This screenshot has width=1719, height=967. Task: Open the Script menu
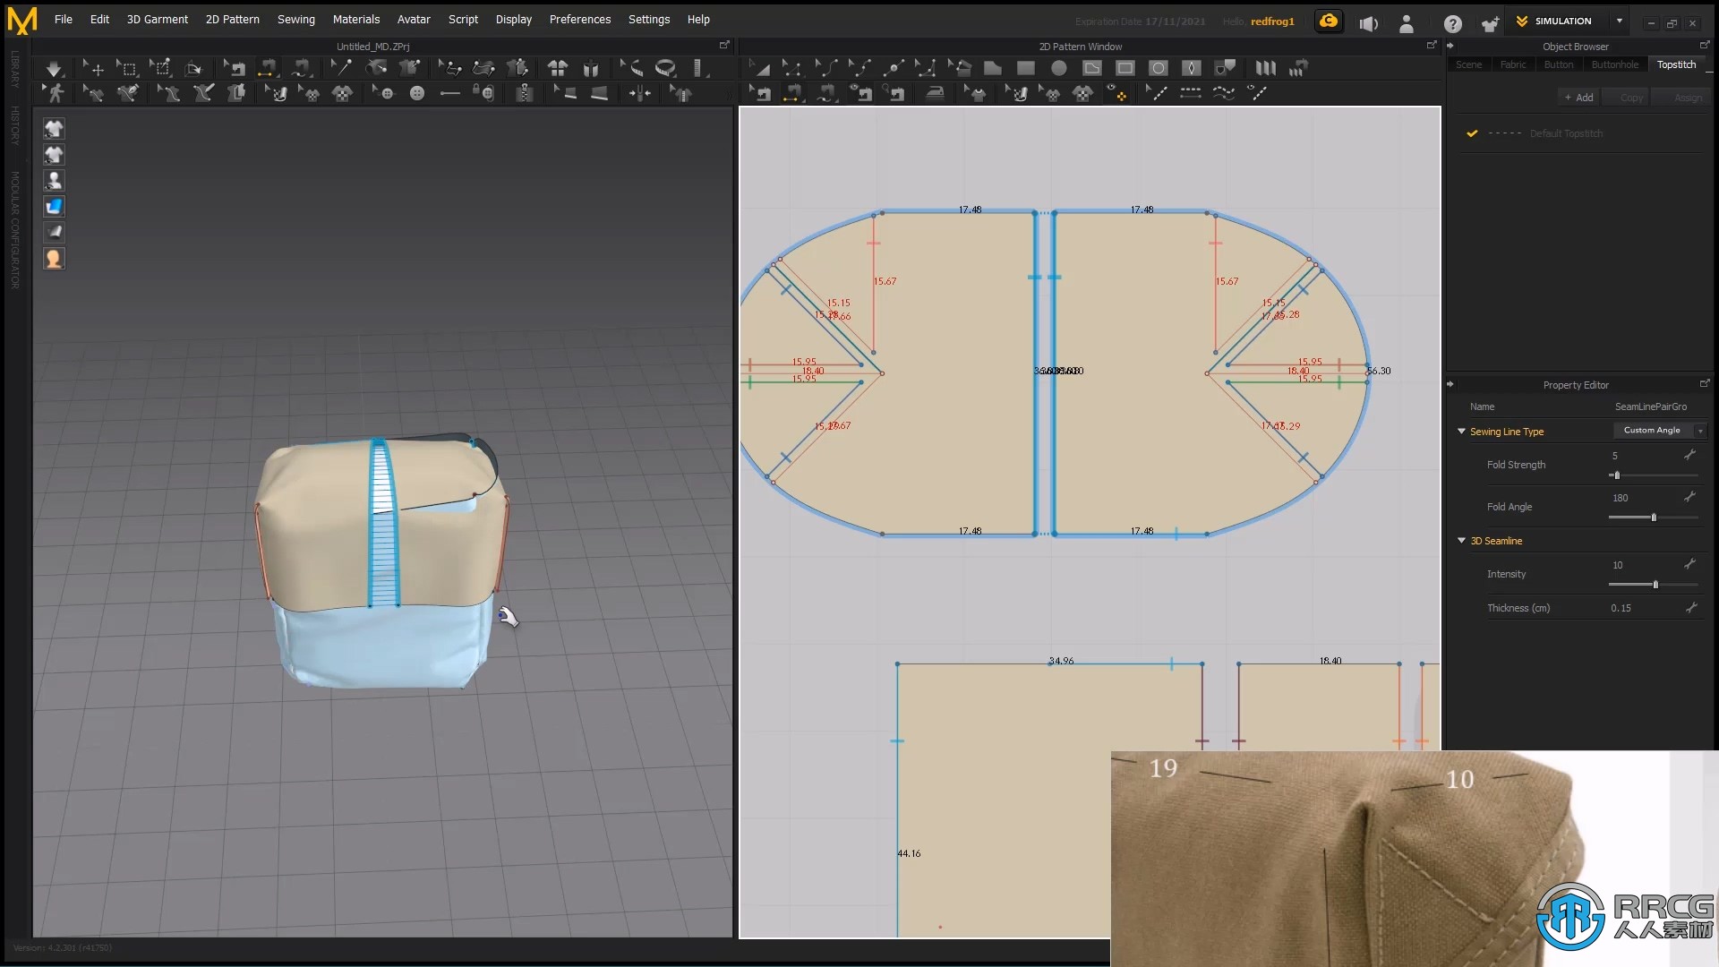tap(462, 19)
